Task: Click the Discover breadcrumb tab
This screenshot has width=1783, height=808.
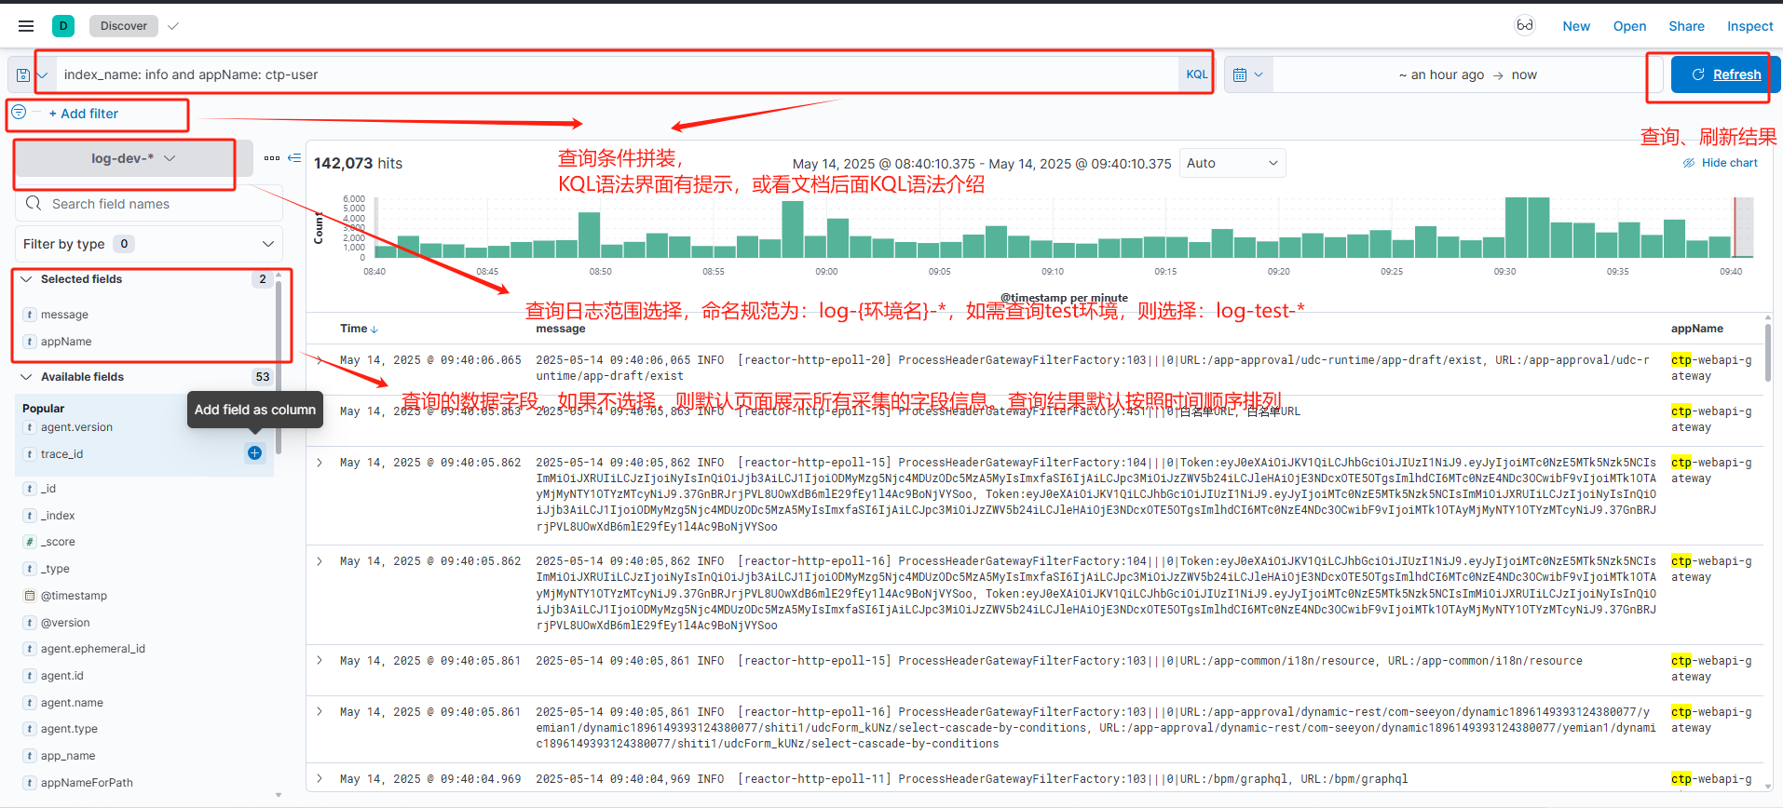Action: tap(124, 26)
